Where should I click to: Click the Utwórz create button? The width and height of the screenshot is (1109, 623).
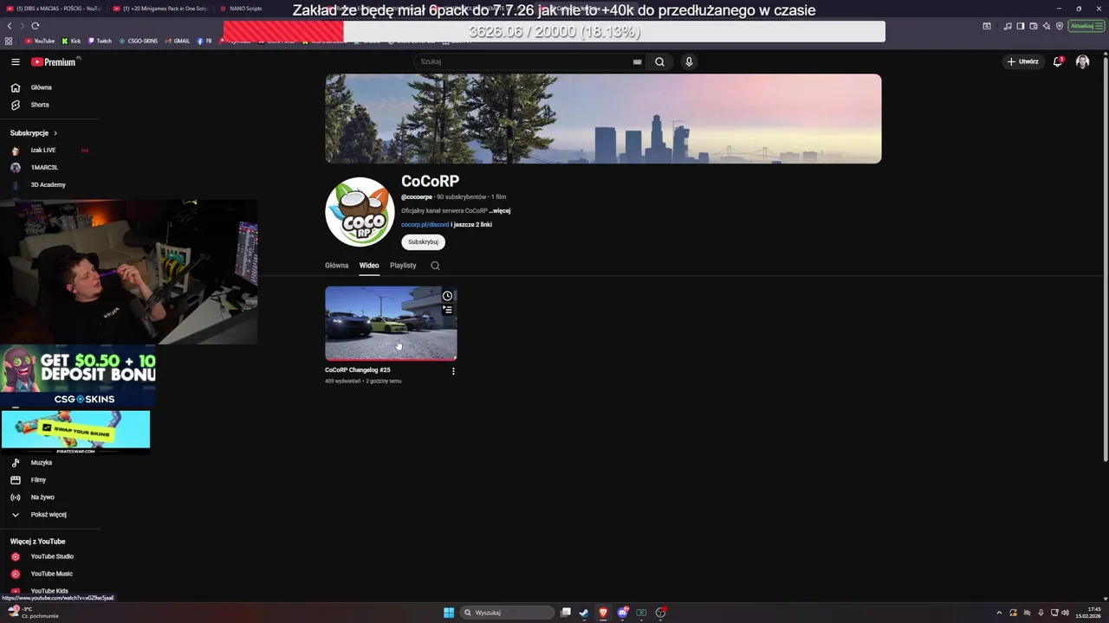pos(1022,62)
